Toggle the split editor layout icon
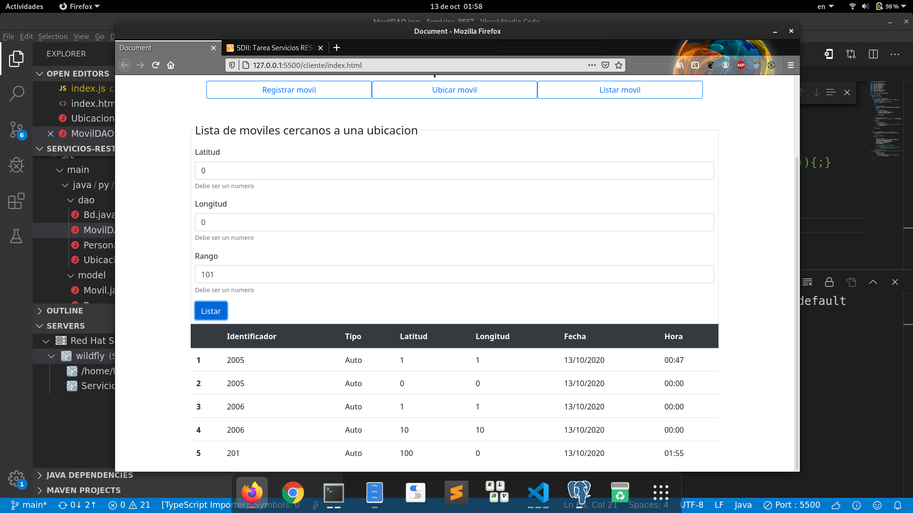The height and width of the screenshot is (513, 913). [x=873, y=54]
